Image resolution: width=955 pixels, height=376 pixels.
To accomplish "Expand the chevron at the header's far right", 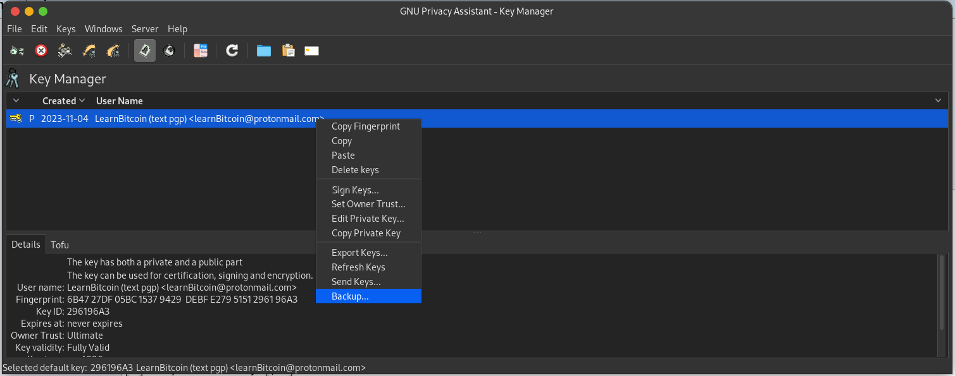I will [x=938, y=101].
